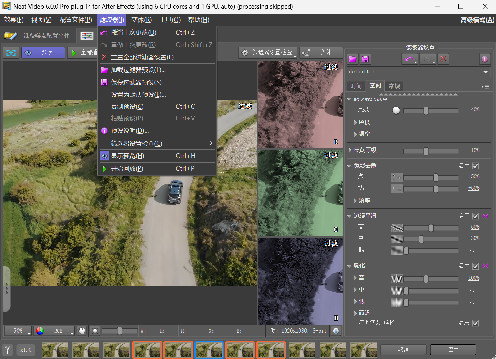Choose 显示预览(H) menu item

(157, 156)
